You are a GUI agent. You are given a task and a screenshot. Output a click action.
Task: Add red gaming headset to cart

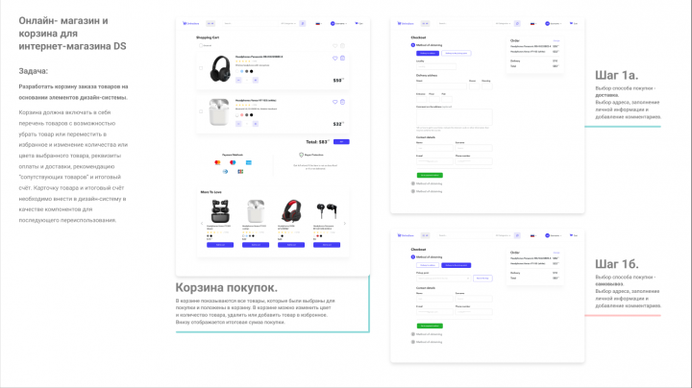point(291,245)
